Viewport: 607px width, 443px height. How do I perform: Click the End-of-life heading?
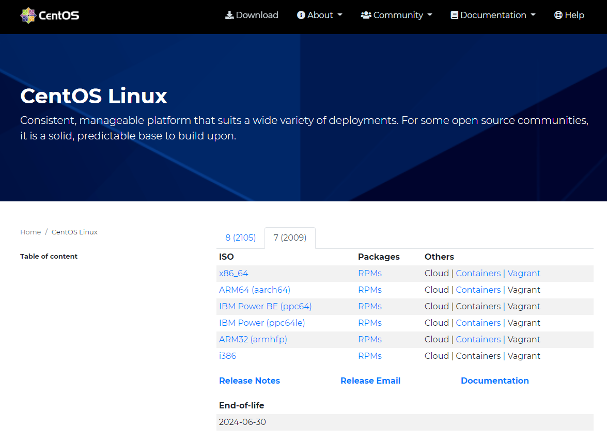[242, 405]
